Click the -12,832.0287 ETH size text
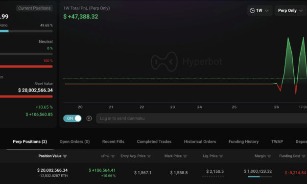The image size is (307, 184). click(x=53, y=176)
